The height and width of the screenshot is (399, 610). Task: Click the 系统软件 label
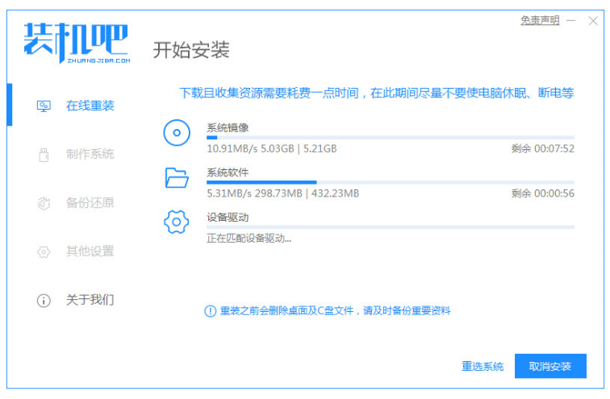[x=228, y=172]
